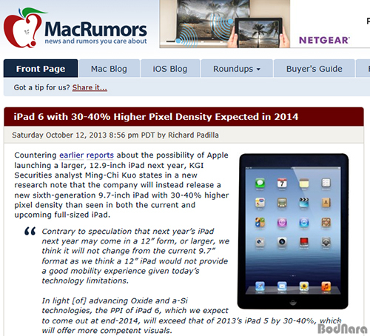Switch to the iOS Blog tab

point(170,69)
